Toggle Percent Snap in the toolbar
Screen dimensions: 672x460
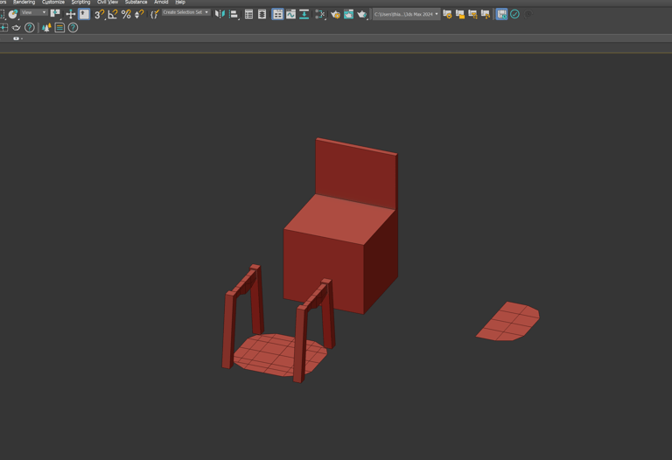tap(126, 14)
